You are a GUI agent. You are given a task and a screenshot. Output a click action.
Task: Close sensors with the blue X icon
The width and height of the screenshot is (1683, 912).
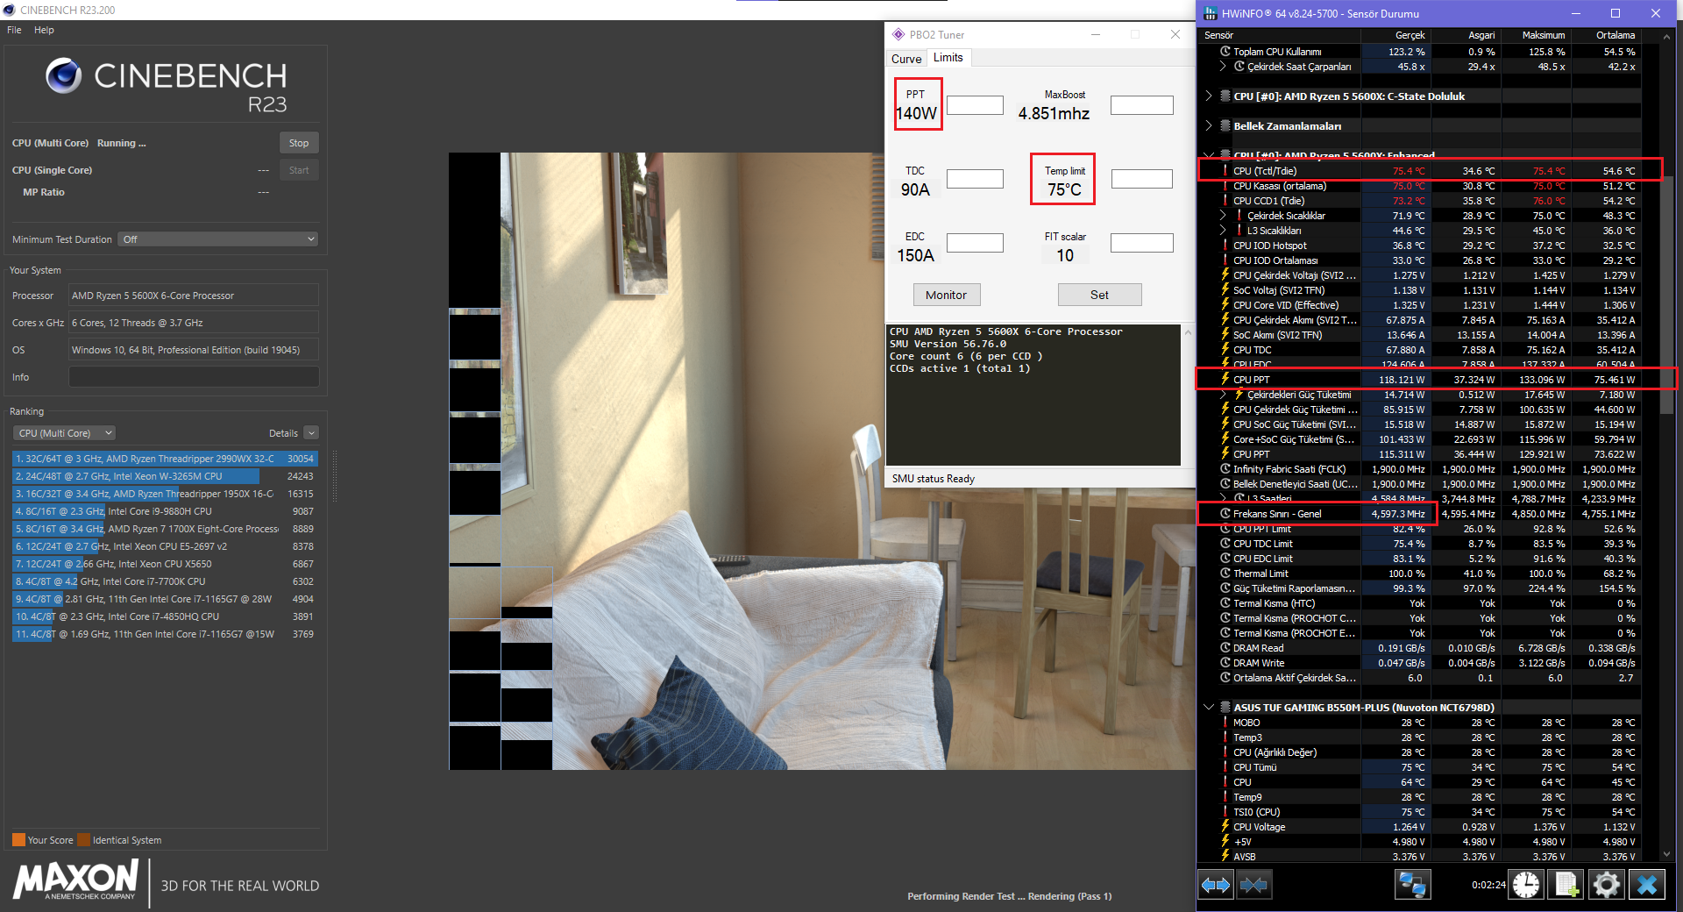pyautogui.click(x=1647, y=885)
